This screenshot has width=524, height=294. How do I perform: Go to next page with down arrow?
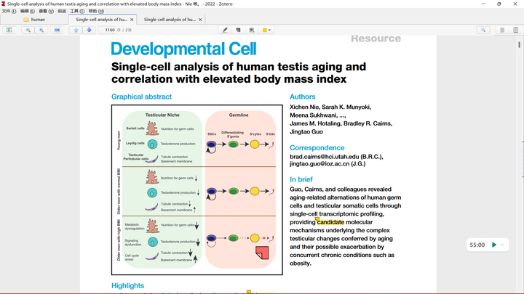89,30
